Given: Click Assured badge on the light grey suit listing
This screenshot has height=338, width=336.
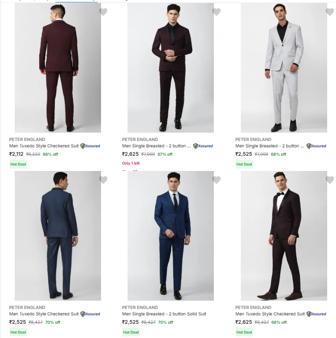Looking at the screenshot, I should pos(316,146).
